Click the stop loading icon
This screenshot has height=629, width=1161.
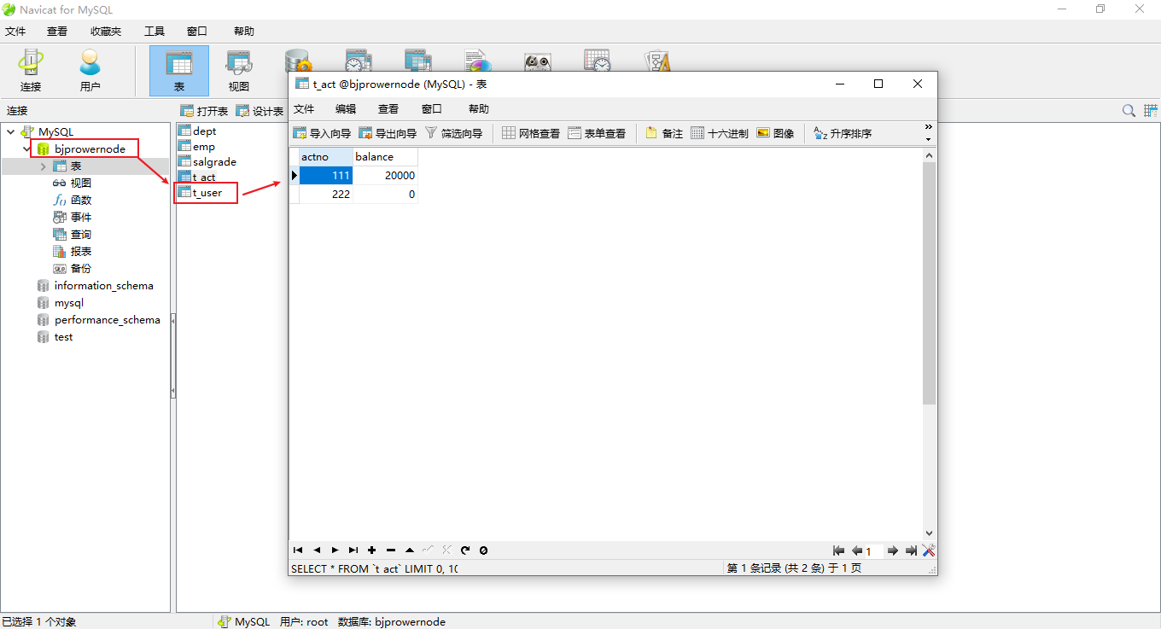coord(483,550)
